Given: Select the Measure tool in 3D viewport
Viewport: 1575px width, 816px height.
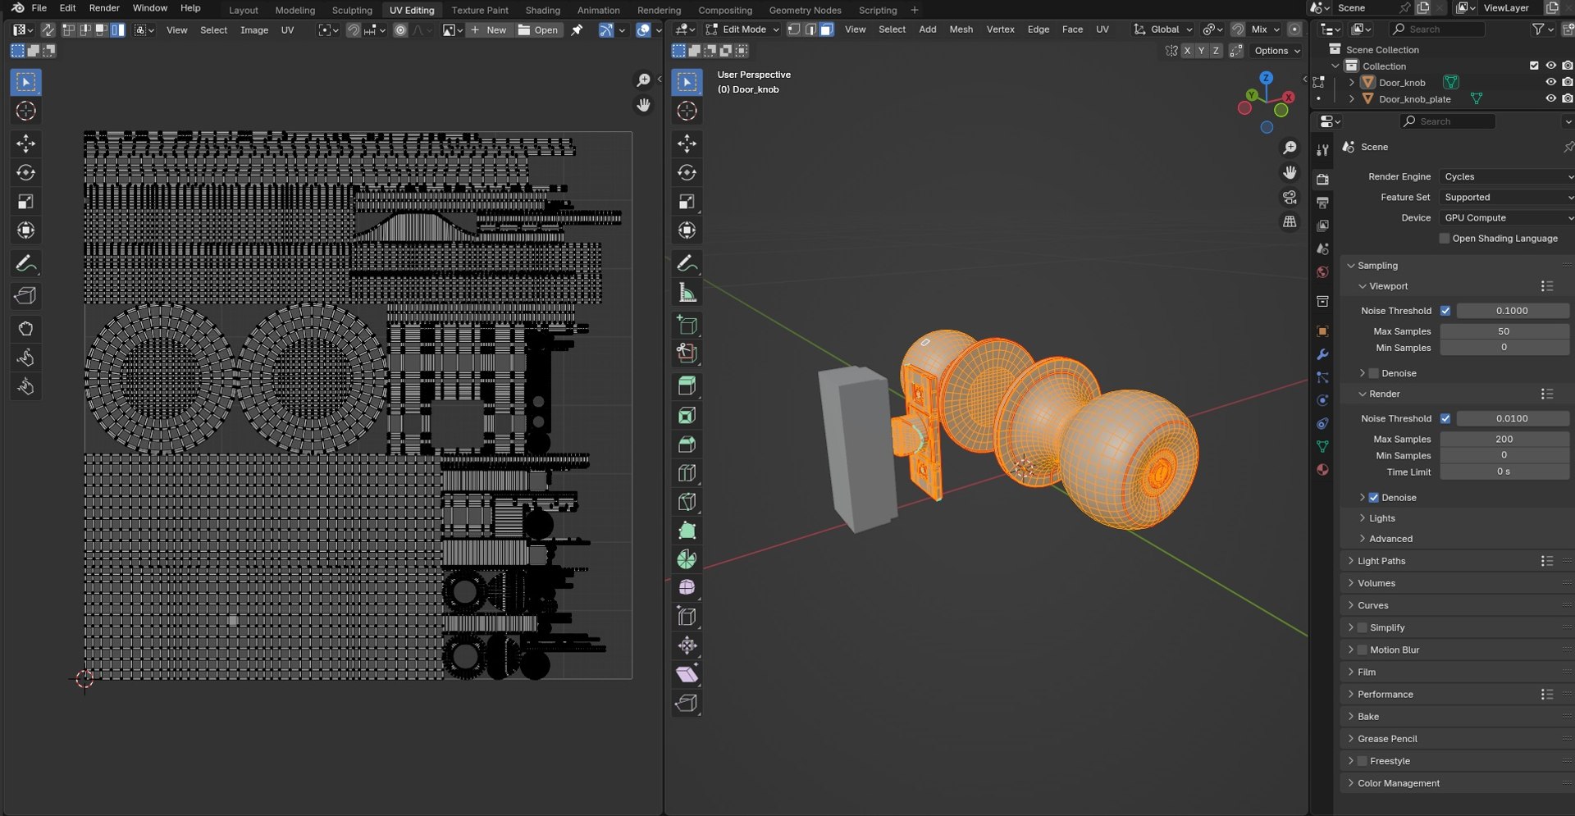Looking at the screenshot, I should tap(687, 292).
